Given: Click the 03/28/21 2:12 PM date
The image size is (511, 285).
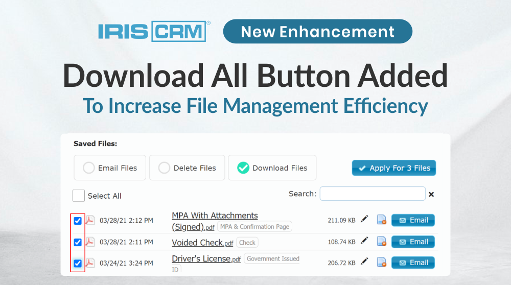Looking at the screenshot, I should point(126,221).
